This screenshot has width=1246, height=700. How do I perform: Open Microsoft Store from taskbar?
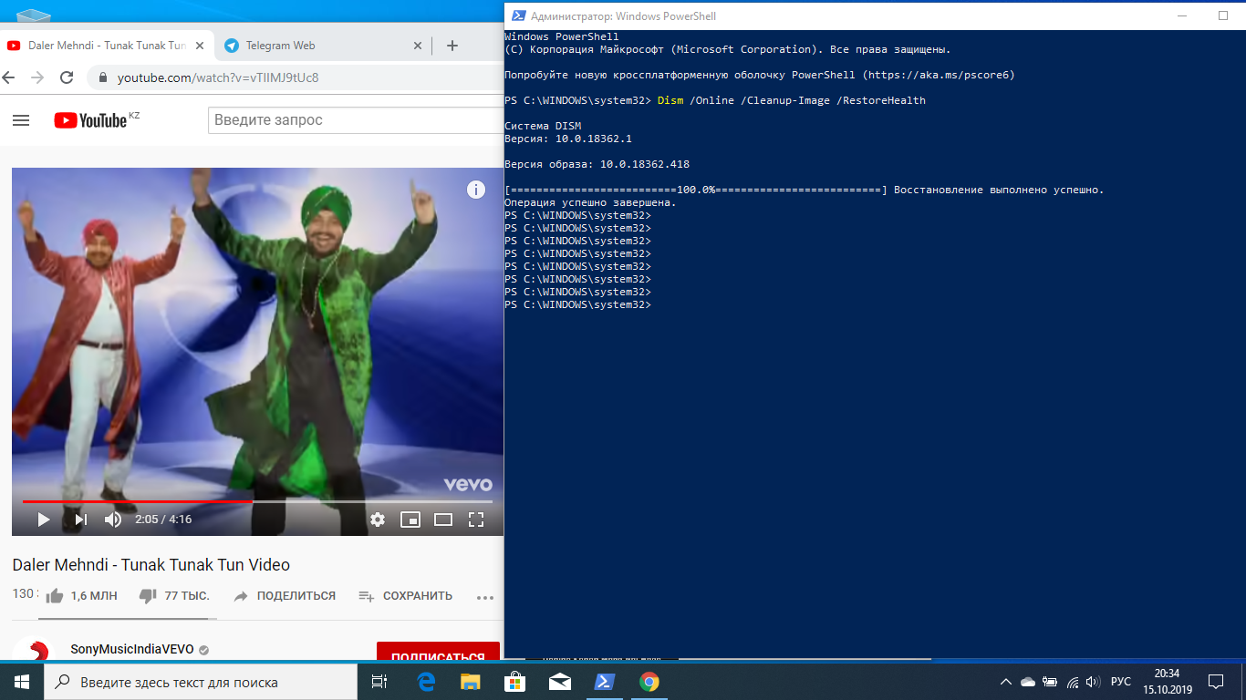[x=515, y=682]
